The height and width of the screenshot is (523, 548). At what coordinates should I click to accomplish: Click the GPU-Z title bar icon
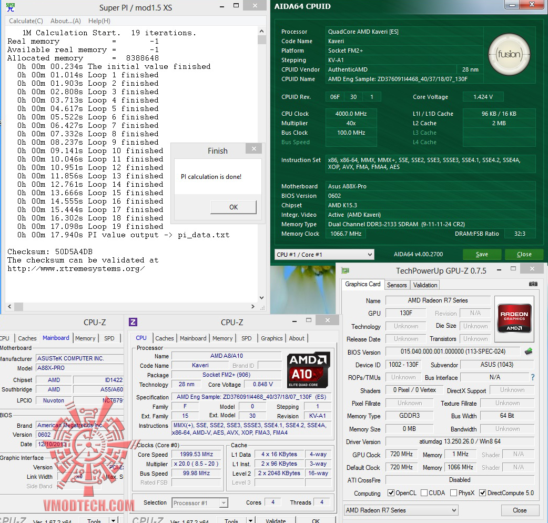pyautogui.click(x=346, y=270)
